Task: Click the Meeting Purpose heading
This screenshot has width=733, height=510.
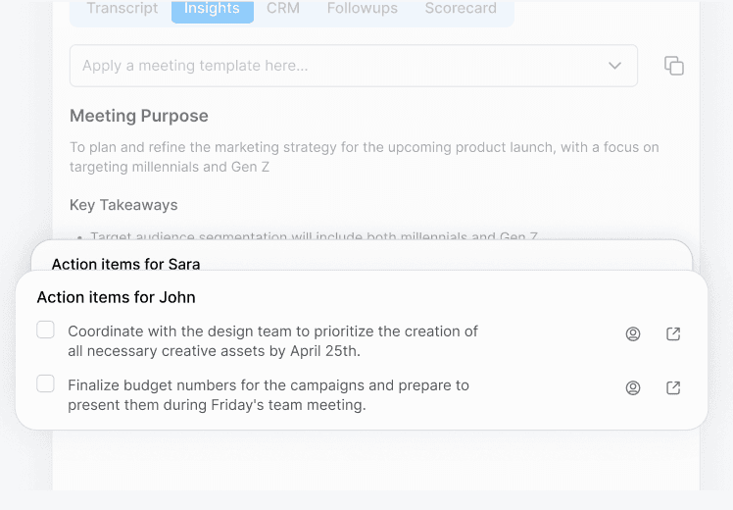Action: pyautogui.click(x=139, y=116)
